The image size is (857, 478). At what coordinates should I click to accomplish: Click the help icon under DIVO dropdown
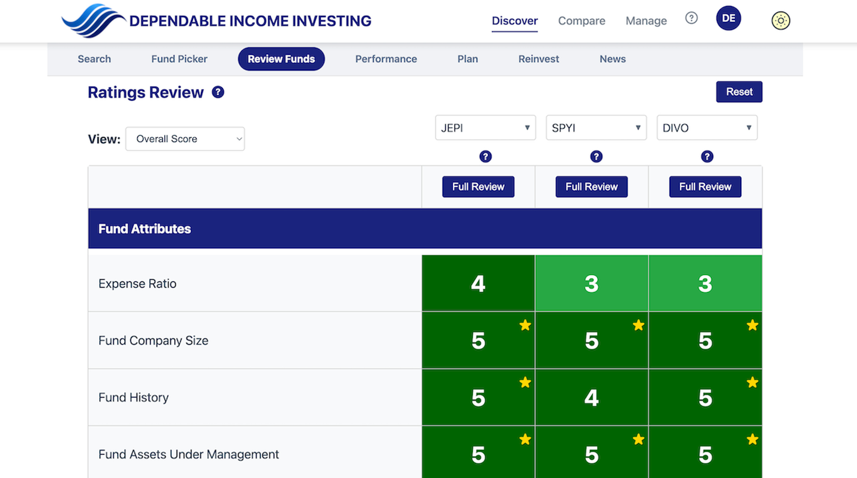[x=707, y=156]
